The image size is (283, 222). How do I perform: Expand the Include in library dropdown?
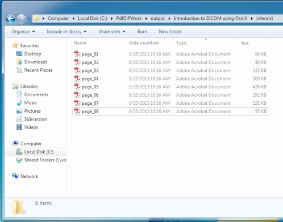coord(66,32)
